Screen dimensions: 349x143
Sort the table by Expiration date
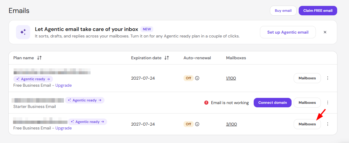coord(167,58)
